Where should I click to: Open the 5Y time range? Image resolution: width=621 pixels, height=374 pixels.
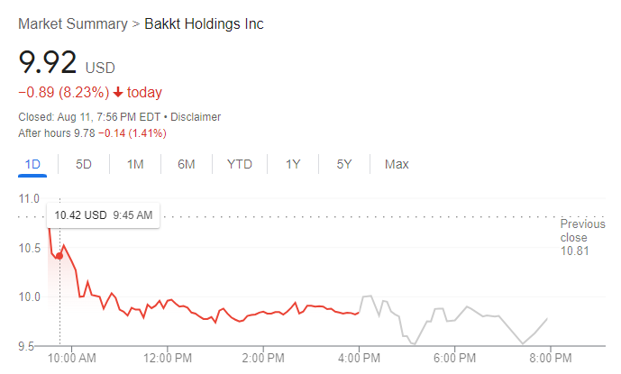[344, 164]
